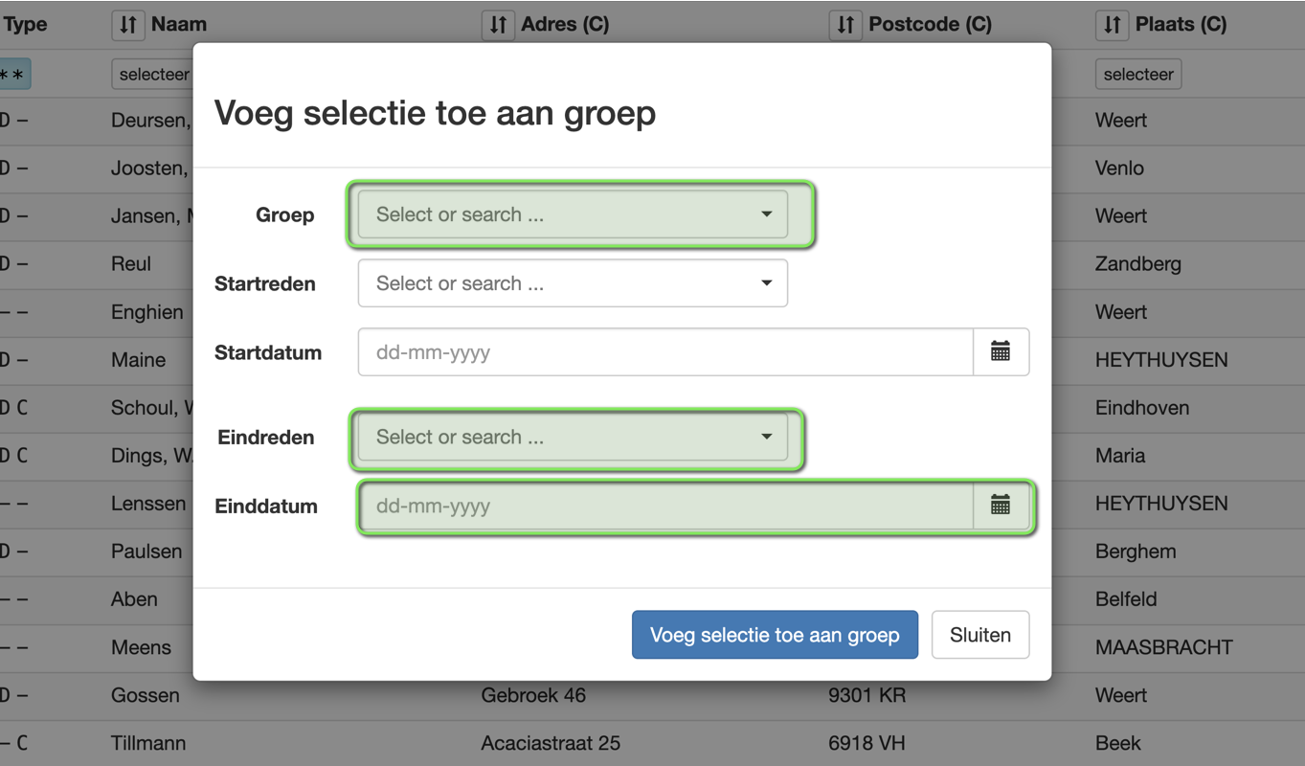Open the selecteer filter under Plaats column
This screenshot has width=1305, height=766.
1138,74
